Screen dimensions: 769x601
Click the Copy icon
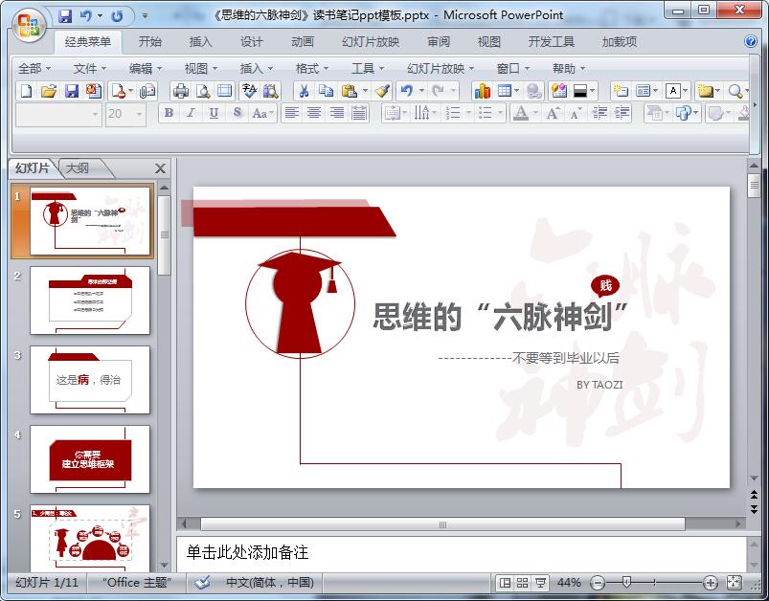[327, 91]
